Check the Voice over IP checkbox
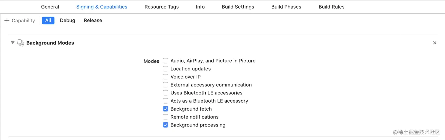Image resolution: width=445 pixels, height=140 pixels. coord(166,77)
